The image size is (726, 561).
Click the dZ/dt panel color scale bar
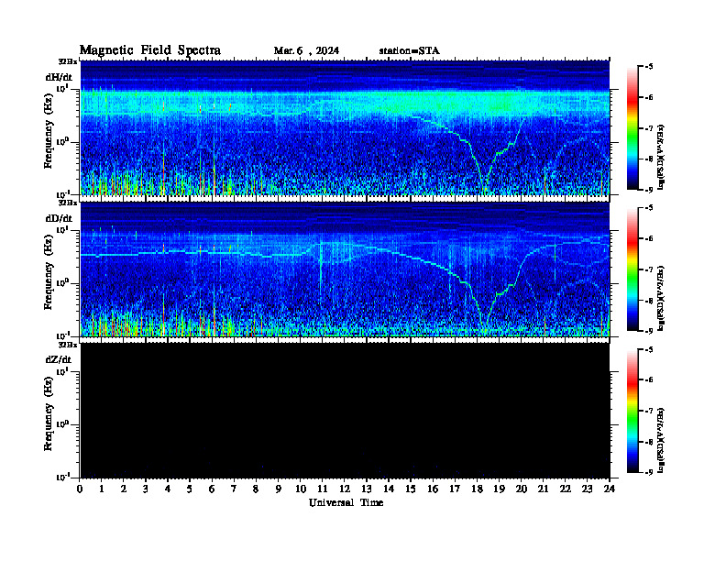pos(632,411)
